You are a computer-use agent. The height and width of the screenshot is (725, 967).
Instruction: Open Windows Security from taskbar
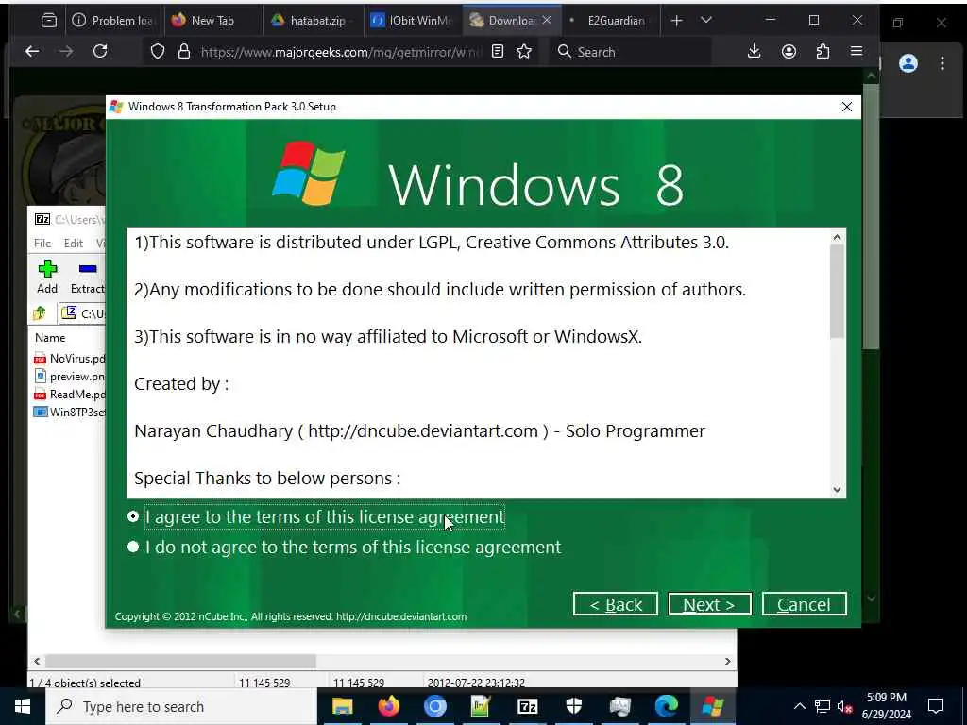tap(573, 706)
